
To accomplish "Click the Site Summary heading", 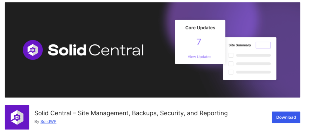I will coord(240,45).
